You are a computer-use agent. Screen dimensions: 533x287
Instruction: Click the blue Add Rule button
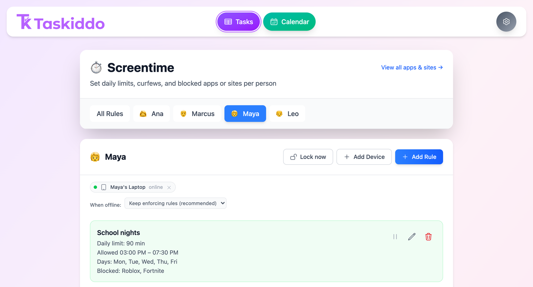[x=419, y=157]
